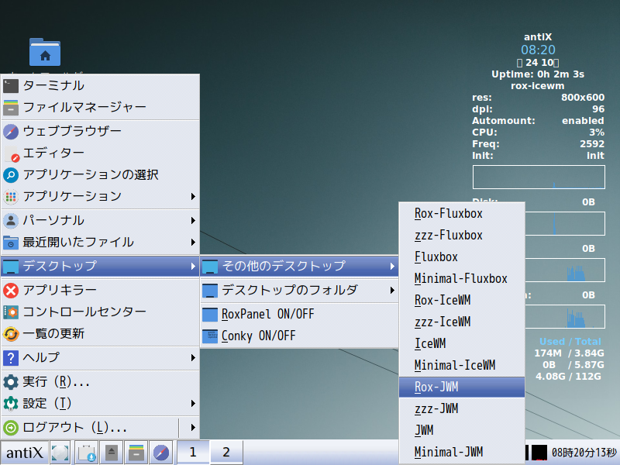Expand the ログアウト submenu arrow
Viewport: 620px width, 465px height.
click(x=193, y=428)
